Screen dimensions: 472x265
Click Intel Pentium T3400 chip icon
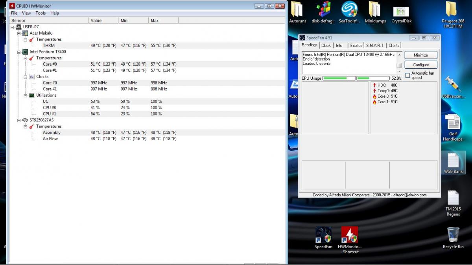pos(25,51)
